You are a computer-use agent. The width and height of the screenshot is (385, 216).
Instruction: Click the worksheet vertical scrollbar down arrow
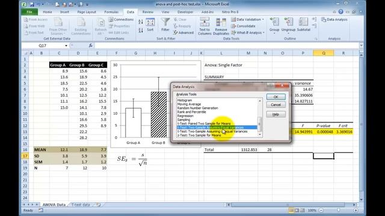tap(361, 200)
